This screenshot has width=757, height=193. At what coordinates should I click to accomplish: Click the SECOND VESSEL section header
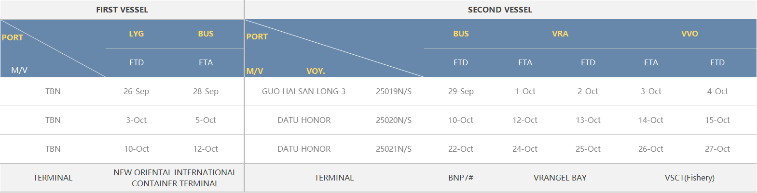click(500, 10)
